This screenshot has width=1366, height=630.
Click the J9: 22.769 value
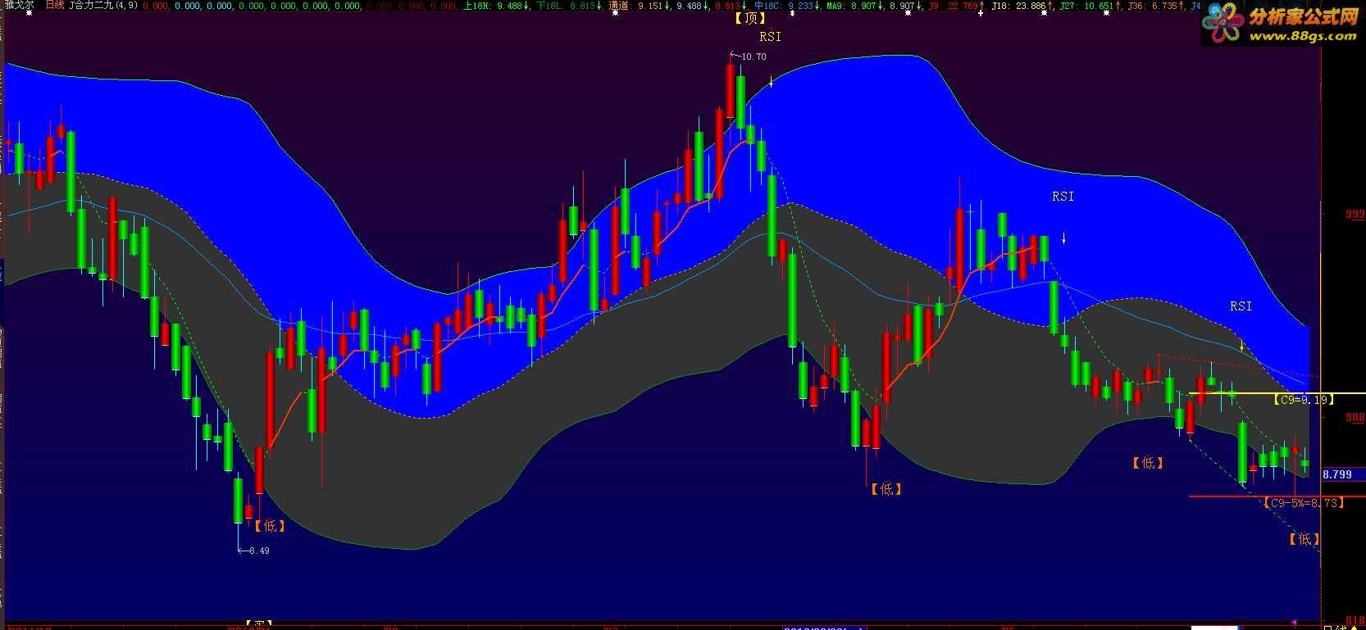coord(958,6)
